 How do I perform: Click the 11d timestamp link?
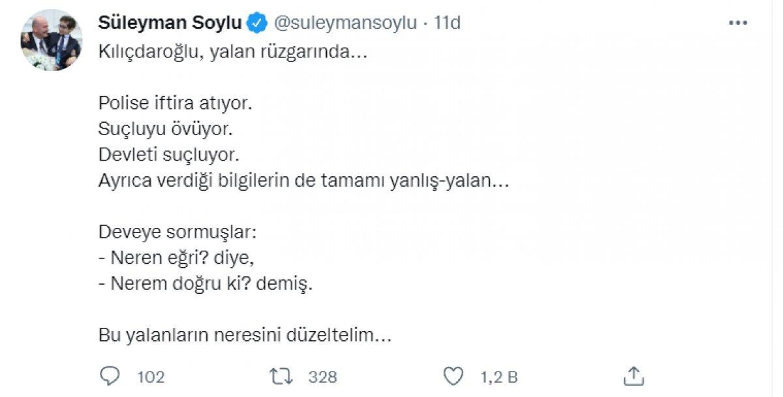point(446,21)
